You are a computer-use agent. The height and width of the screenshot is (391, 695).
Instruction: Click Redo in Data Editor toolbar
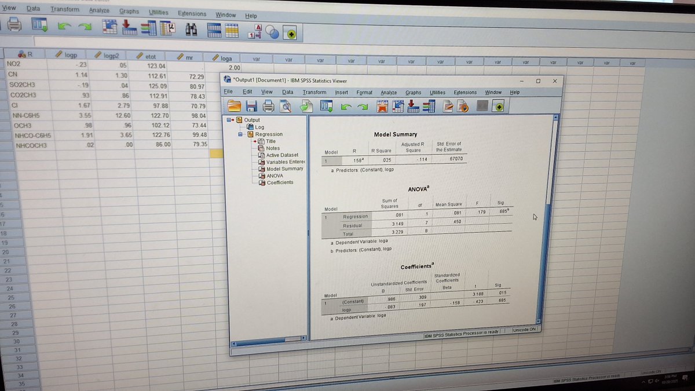point(85,28)
